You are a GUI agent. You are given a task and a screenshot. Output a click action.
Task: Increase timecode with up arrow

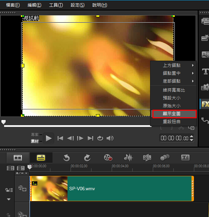(x=192, y=136)
